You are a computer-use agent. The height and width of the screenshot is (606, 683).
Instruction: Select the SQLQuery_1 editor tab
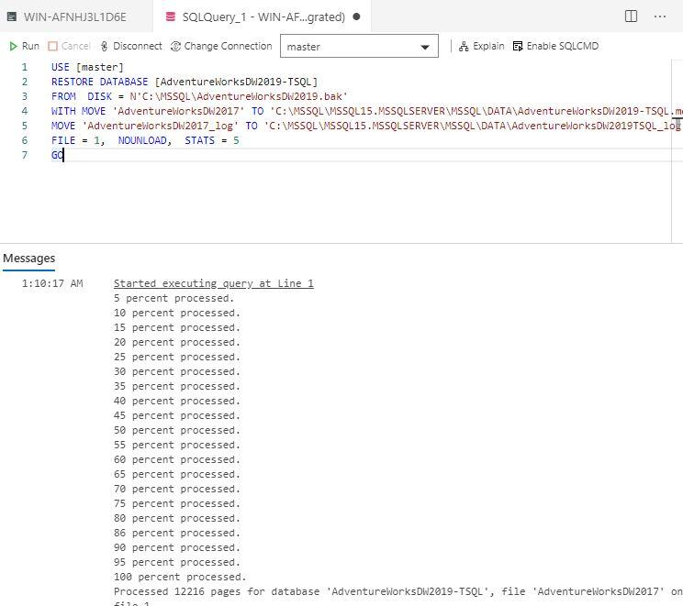pyautogui.click(x=263, y=17)
